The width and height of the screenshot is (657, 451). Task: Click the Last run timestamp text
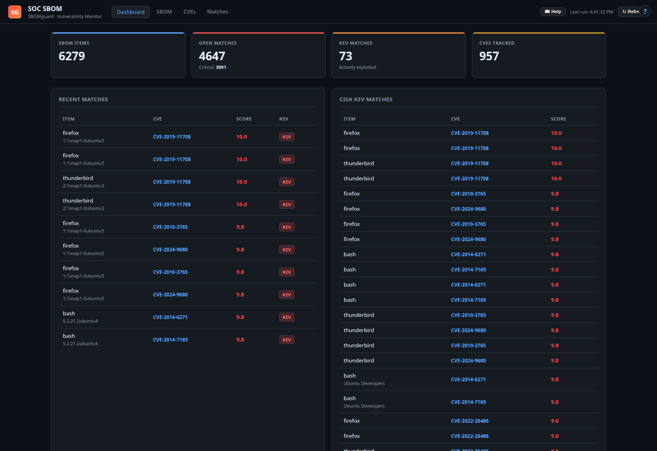point(591,12)
